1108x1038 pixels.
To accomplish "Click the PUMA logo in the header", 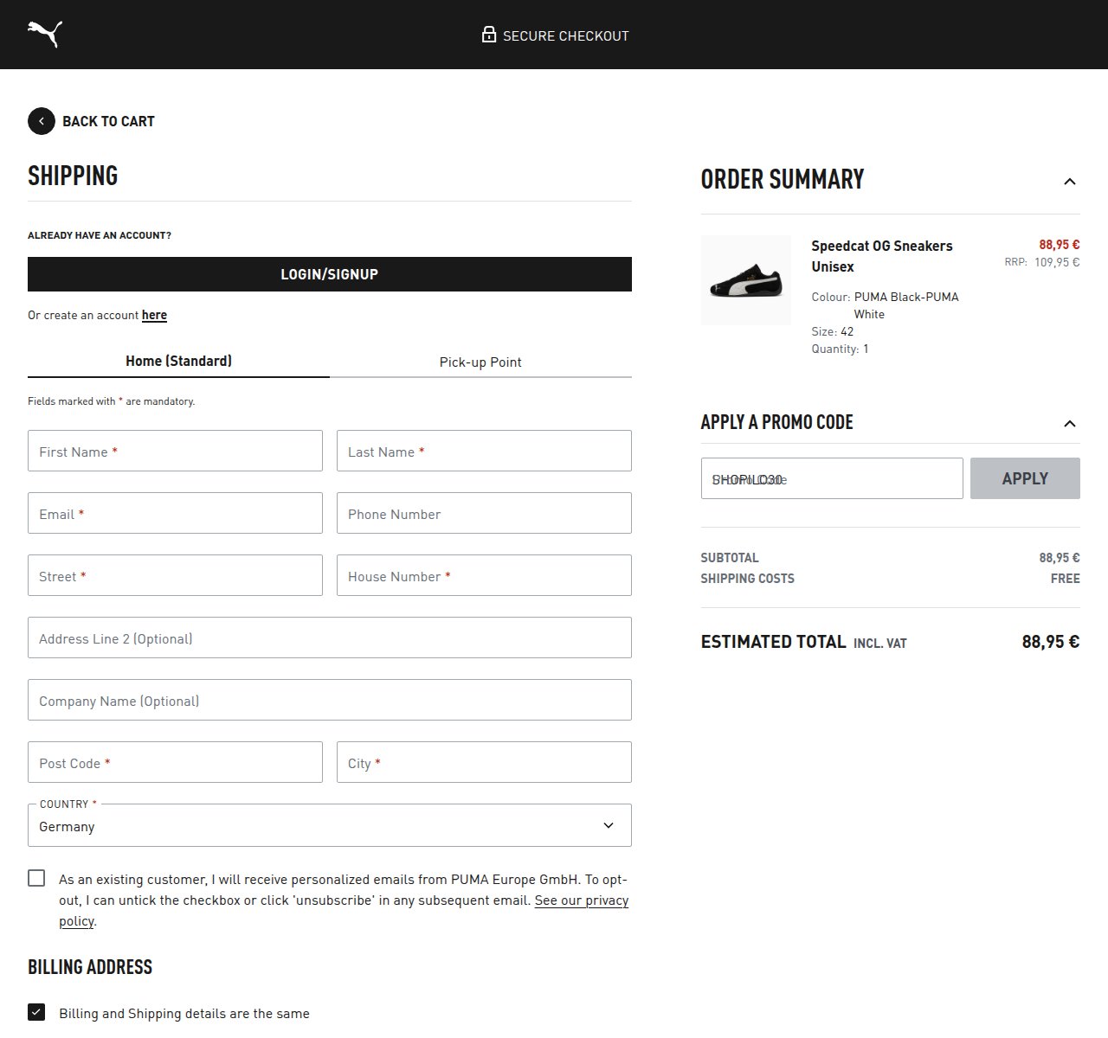I will [x=45, y=34].
